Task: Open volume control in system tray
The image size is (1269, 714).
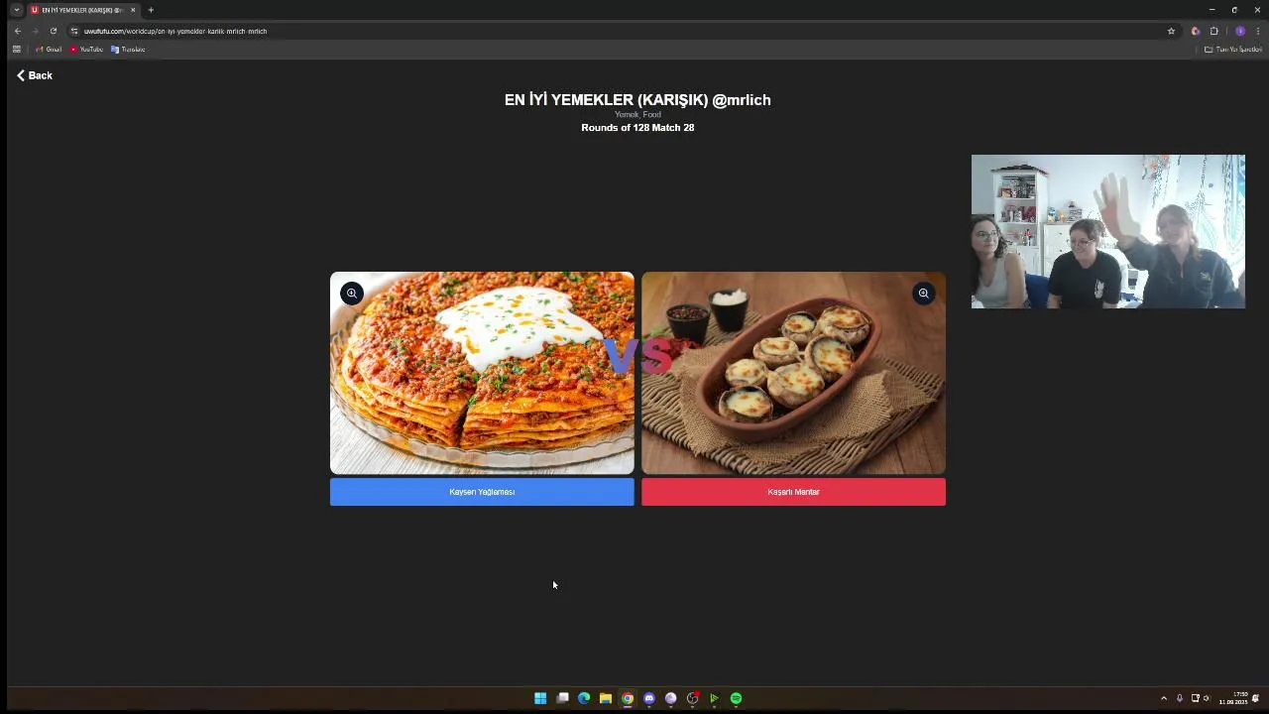Action: pyautogui.click(x=1207, y=698)
